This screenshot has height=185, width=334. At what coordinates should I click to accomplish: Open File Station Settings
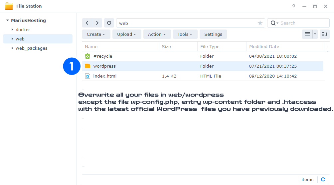(213, 34)
